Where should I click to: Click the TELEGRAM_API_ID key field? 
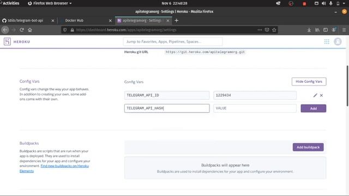(167, 95)
